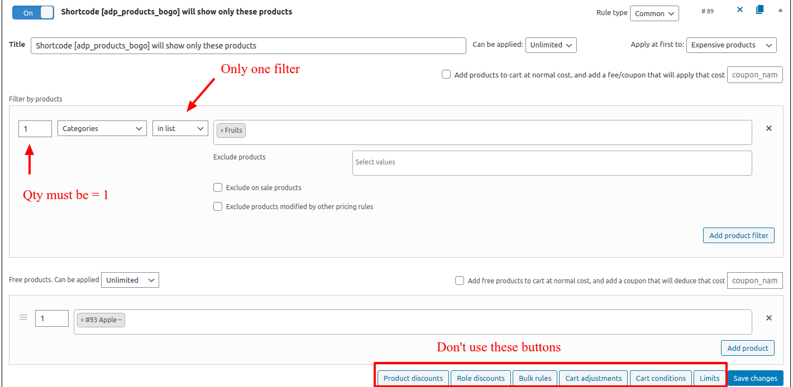
Task: Remove the Fruits tag from the filter
Action: pyautogui.click(x=222, y=130)
